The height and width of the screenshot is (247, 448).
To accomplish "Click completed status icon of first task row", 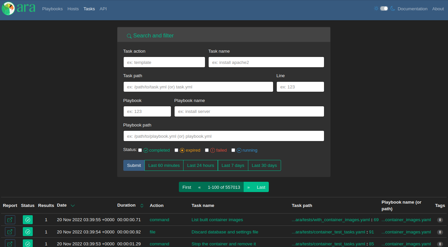I will coord(28,220).
